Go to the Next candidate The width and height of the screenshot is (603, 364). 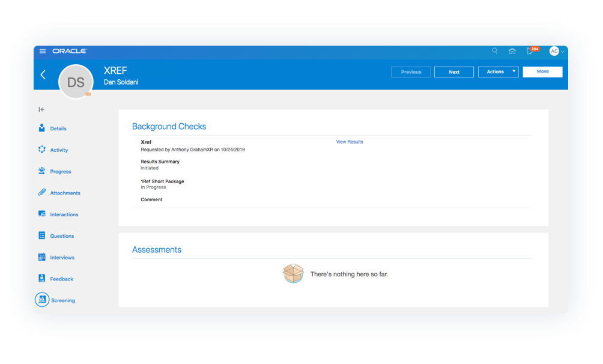454,72
